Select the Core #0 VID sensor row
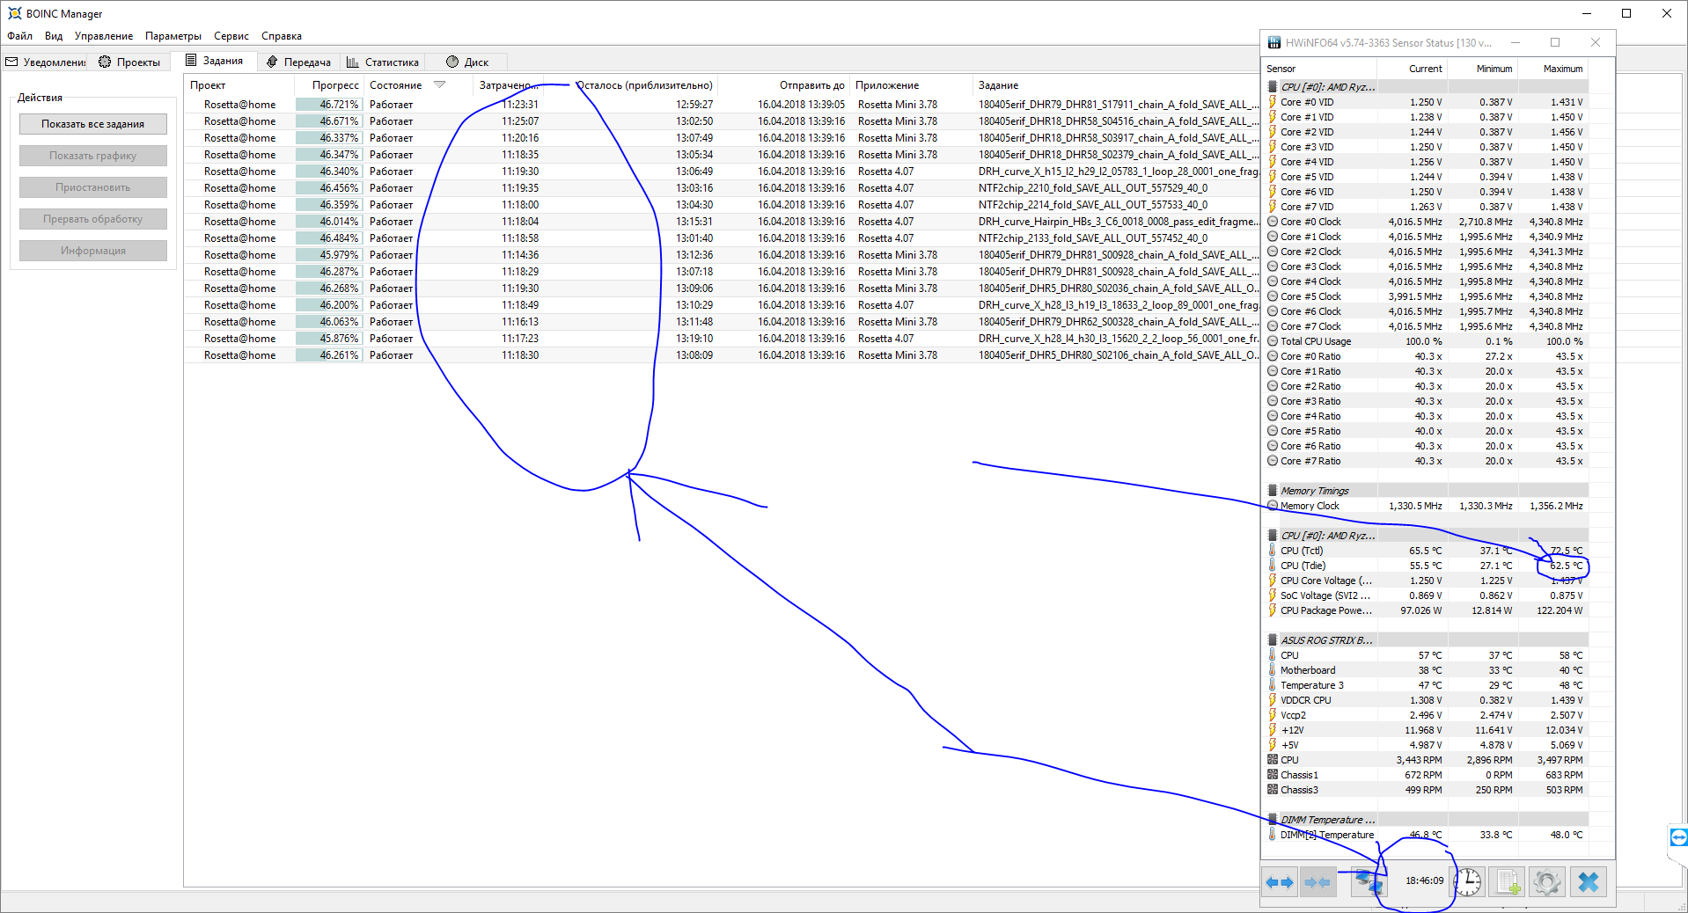The image size is (1688, 913). [x=1427, y=102]
